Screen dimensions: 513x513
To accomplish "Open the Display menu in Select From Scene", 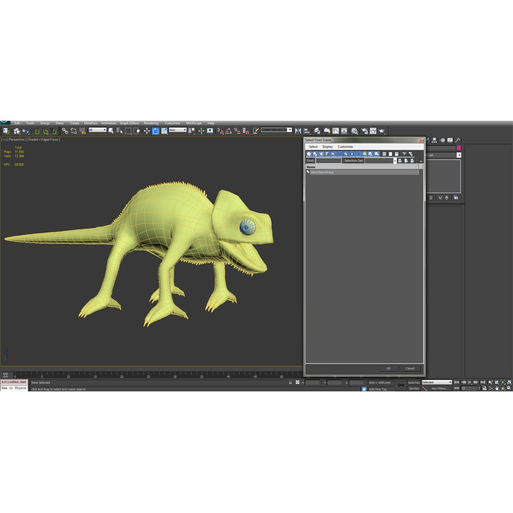I will (327, 147).
